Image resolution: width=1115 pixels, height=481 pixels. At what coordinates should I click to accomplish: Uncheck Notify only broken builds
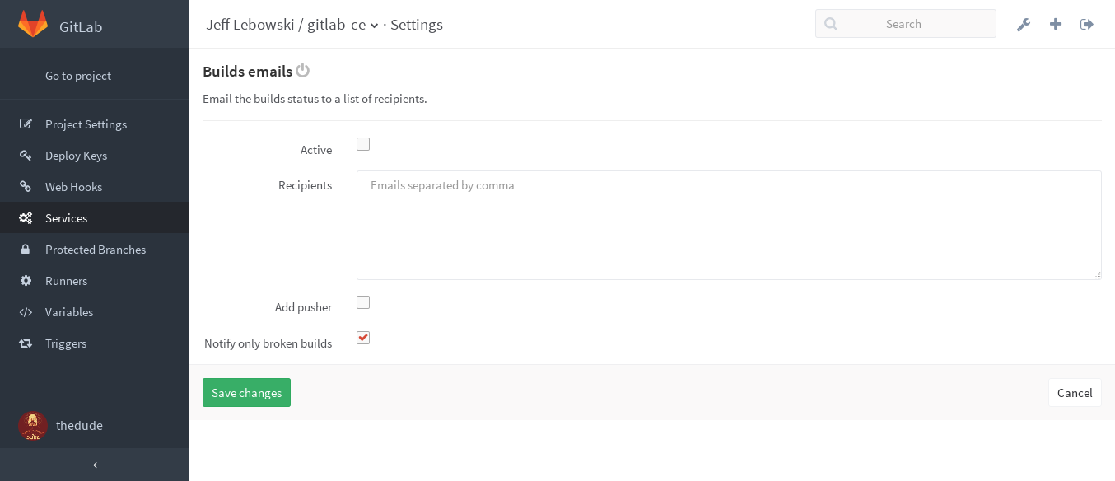tap(363, 338)
